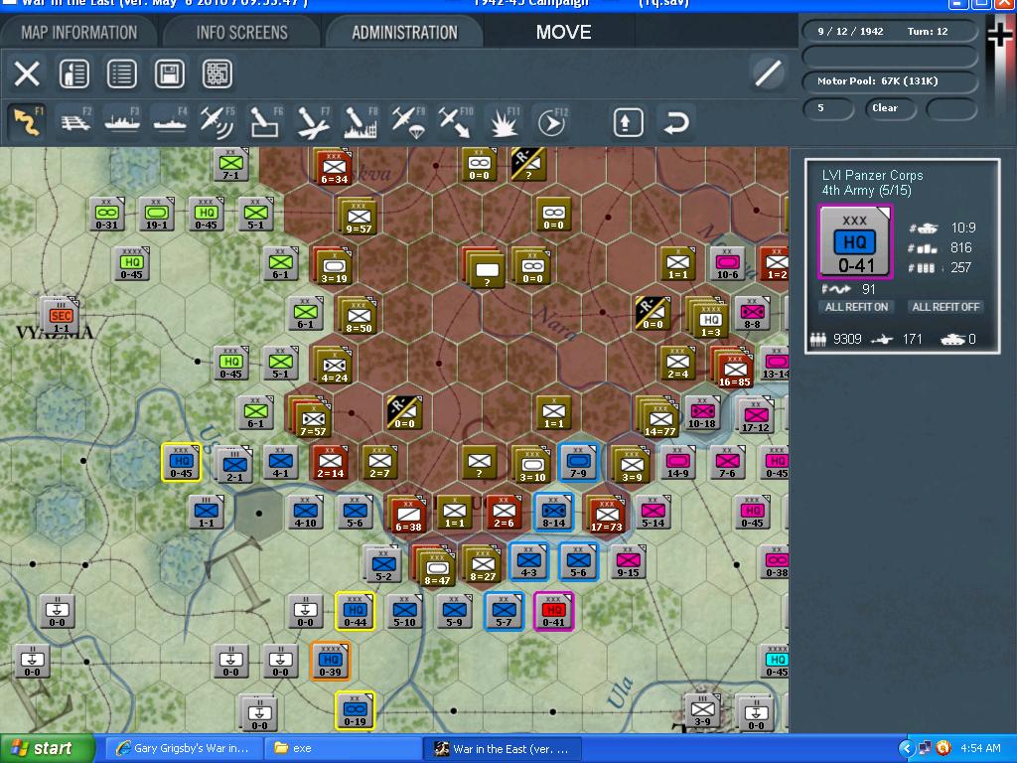Open the exe folder taskbar item

[343, 748]
